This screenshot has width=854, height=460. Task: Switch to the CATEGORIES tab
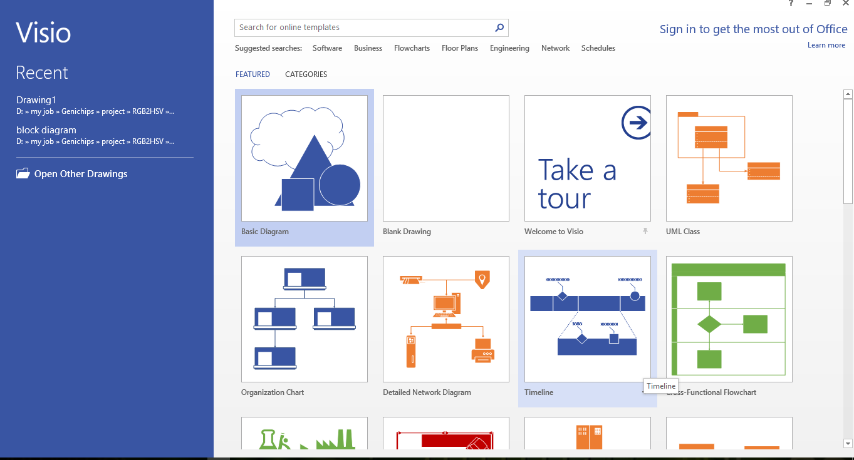(306, 74)
